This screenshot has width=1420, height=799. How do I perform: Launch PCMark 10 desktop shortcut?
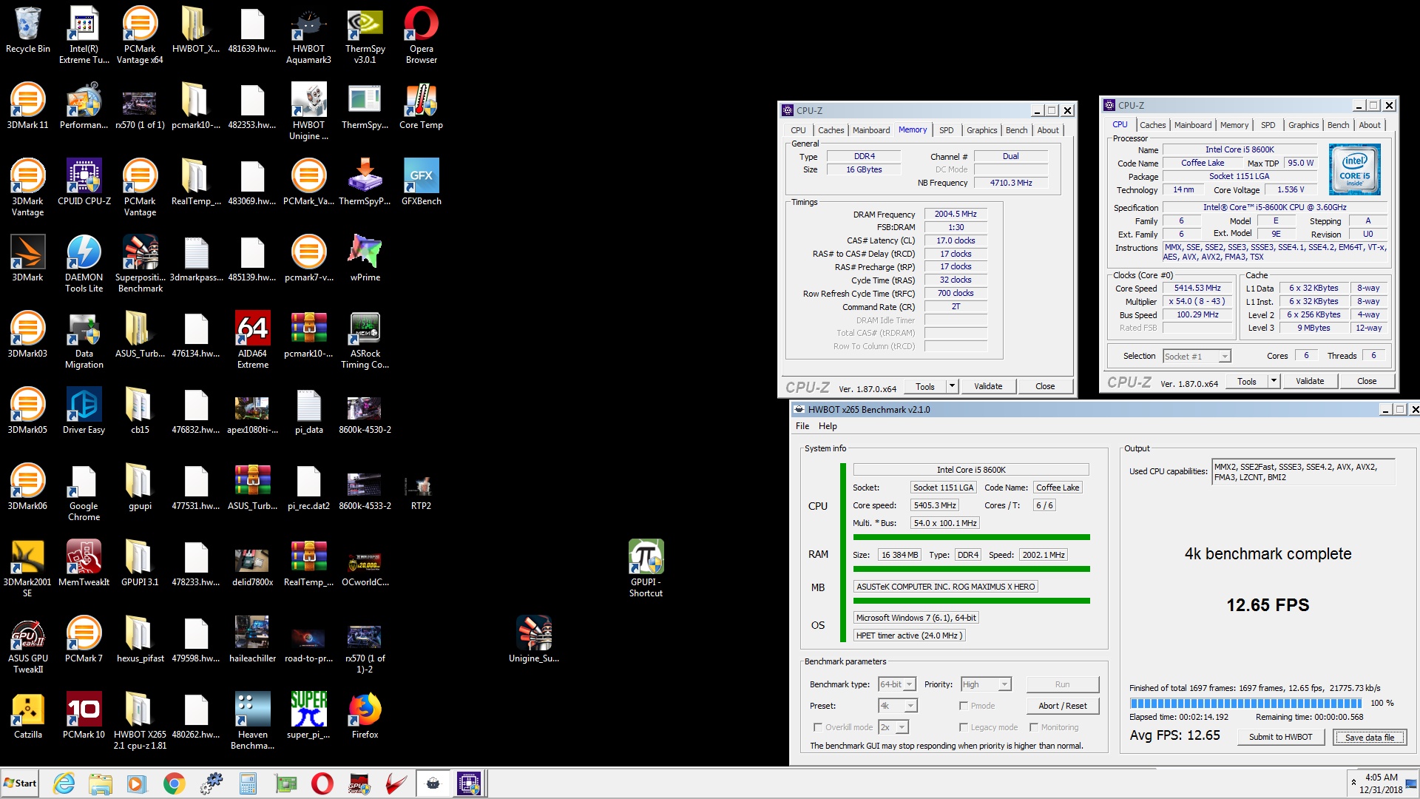pyautogui.click(x=84, y=715)
